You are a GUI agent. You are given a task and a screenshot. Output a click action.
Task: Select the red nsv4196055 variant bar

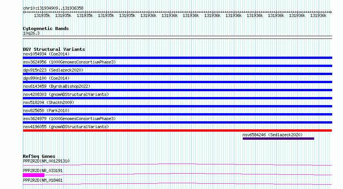point(177,130)
